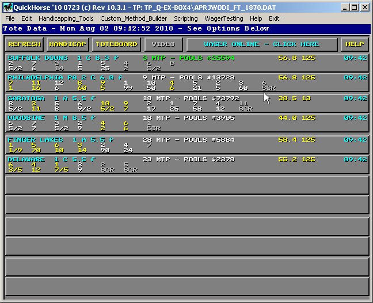Viewport: 373px width, 303px height.
Task: Select the Suffolk Downs race row
Action: click(x=186, y=63)
